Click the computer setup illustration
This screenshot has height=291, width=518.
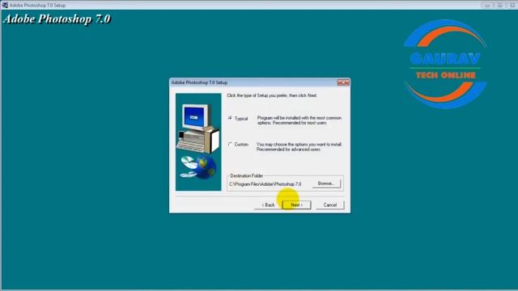198,142
